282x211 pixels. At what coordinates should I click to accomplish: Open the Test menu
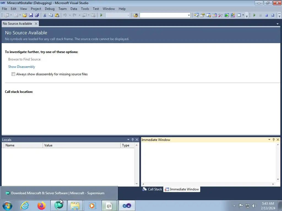[96, 9]
